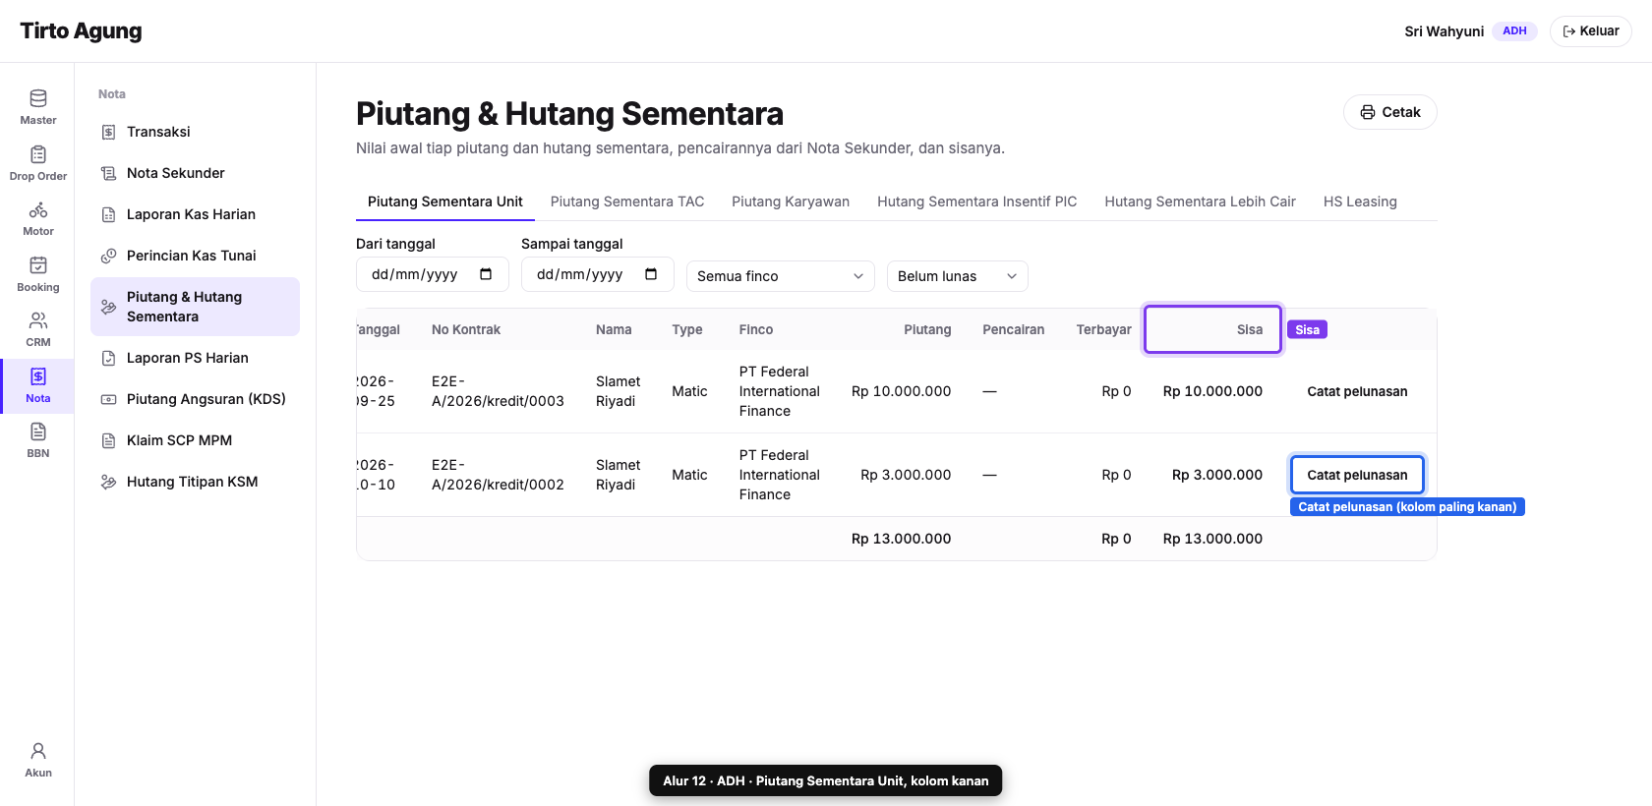The image size is (1652, 806).
Task: Open the Nota Sekunder menu item
Action: [195, 173]
